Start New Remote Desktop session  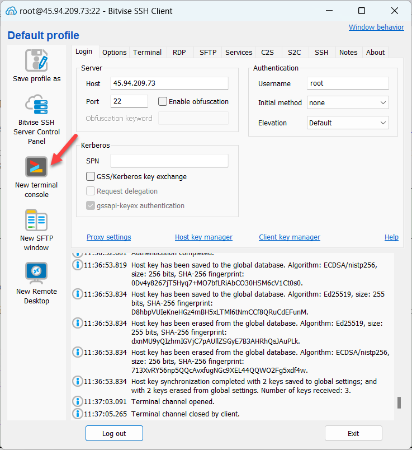pos(36,273)
